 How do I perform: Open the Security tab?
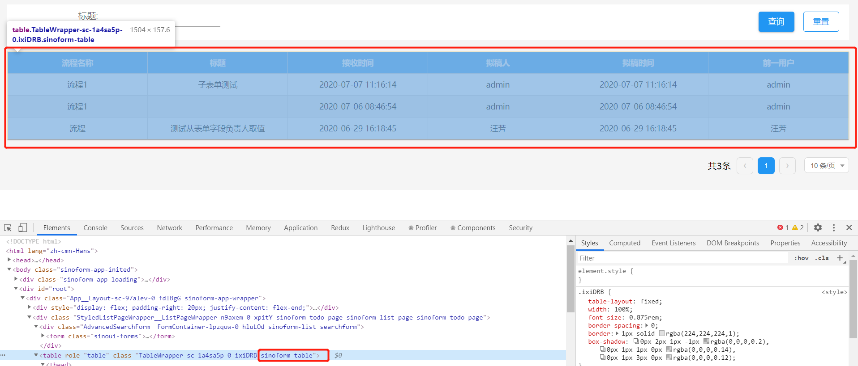point(521,228)
